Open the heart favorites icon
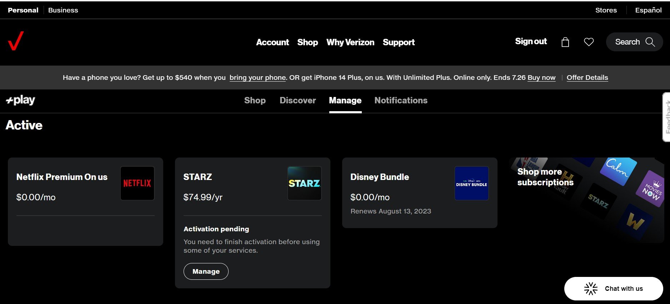This screenshot has height=304, width=670. coord(589,42)
